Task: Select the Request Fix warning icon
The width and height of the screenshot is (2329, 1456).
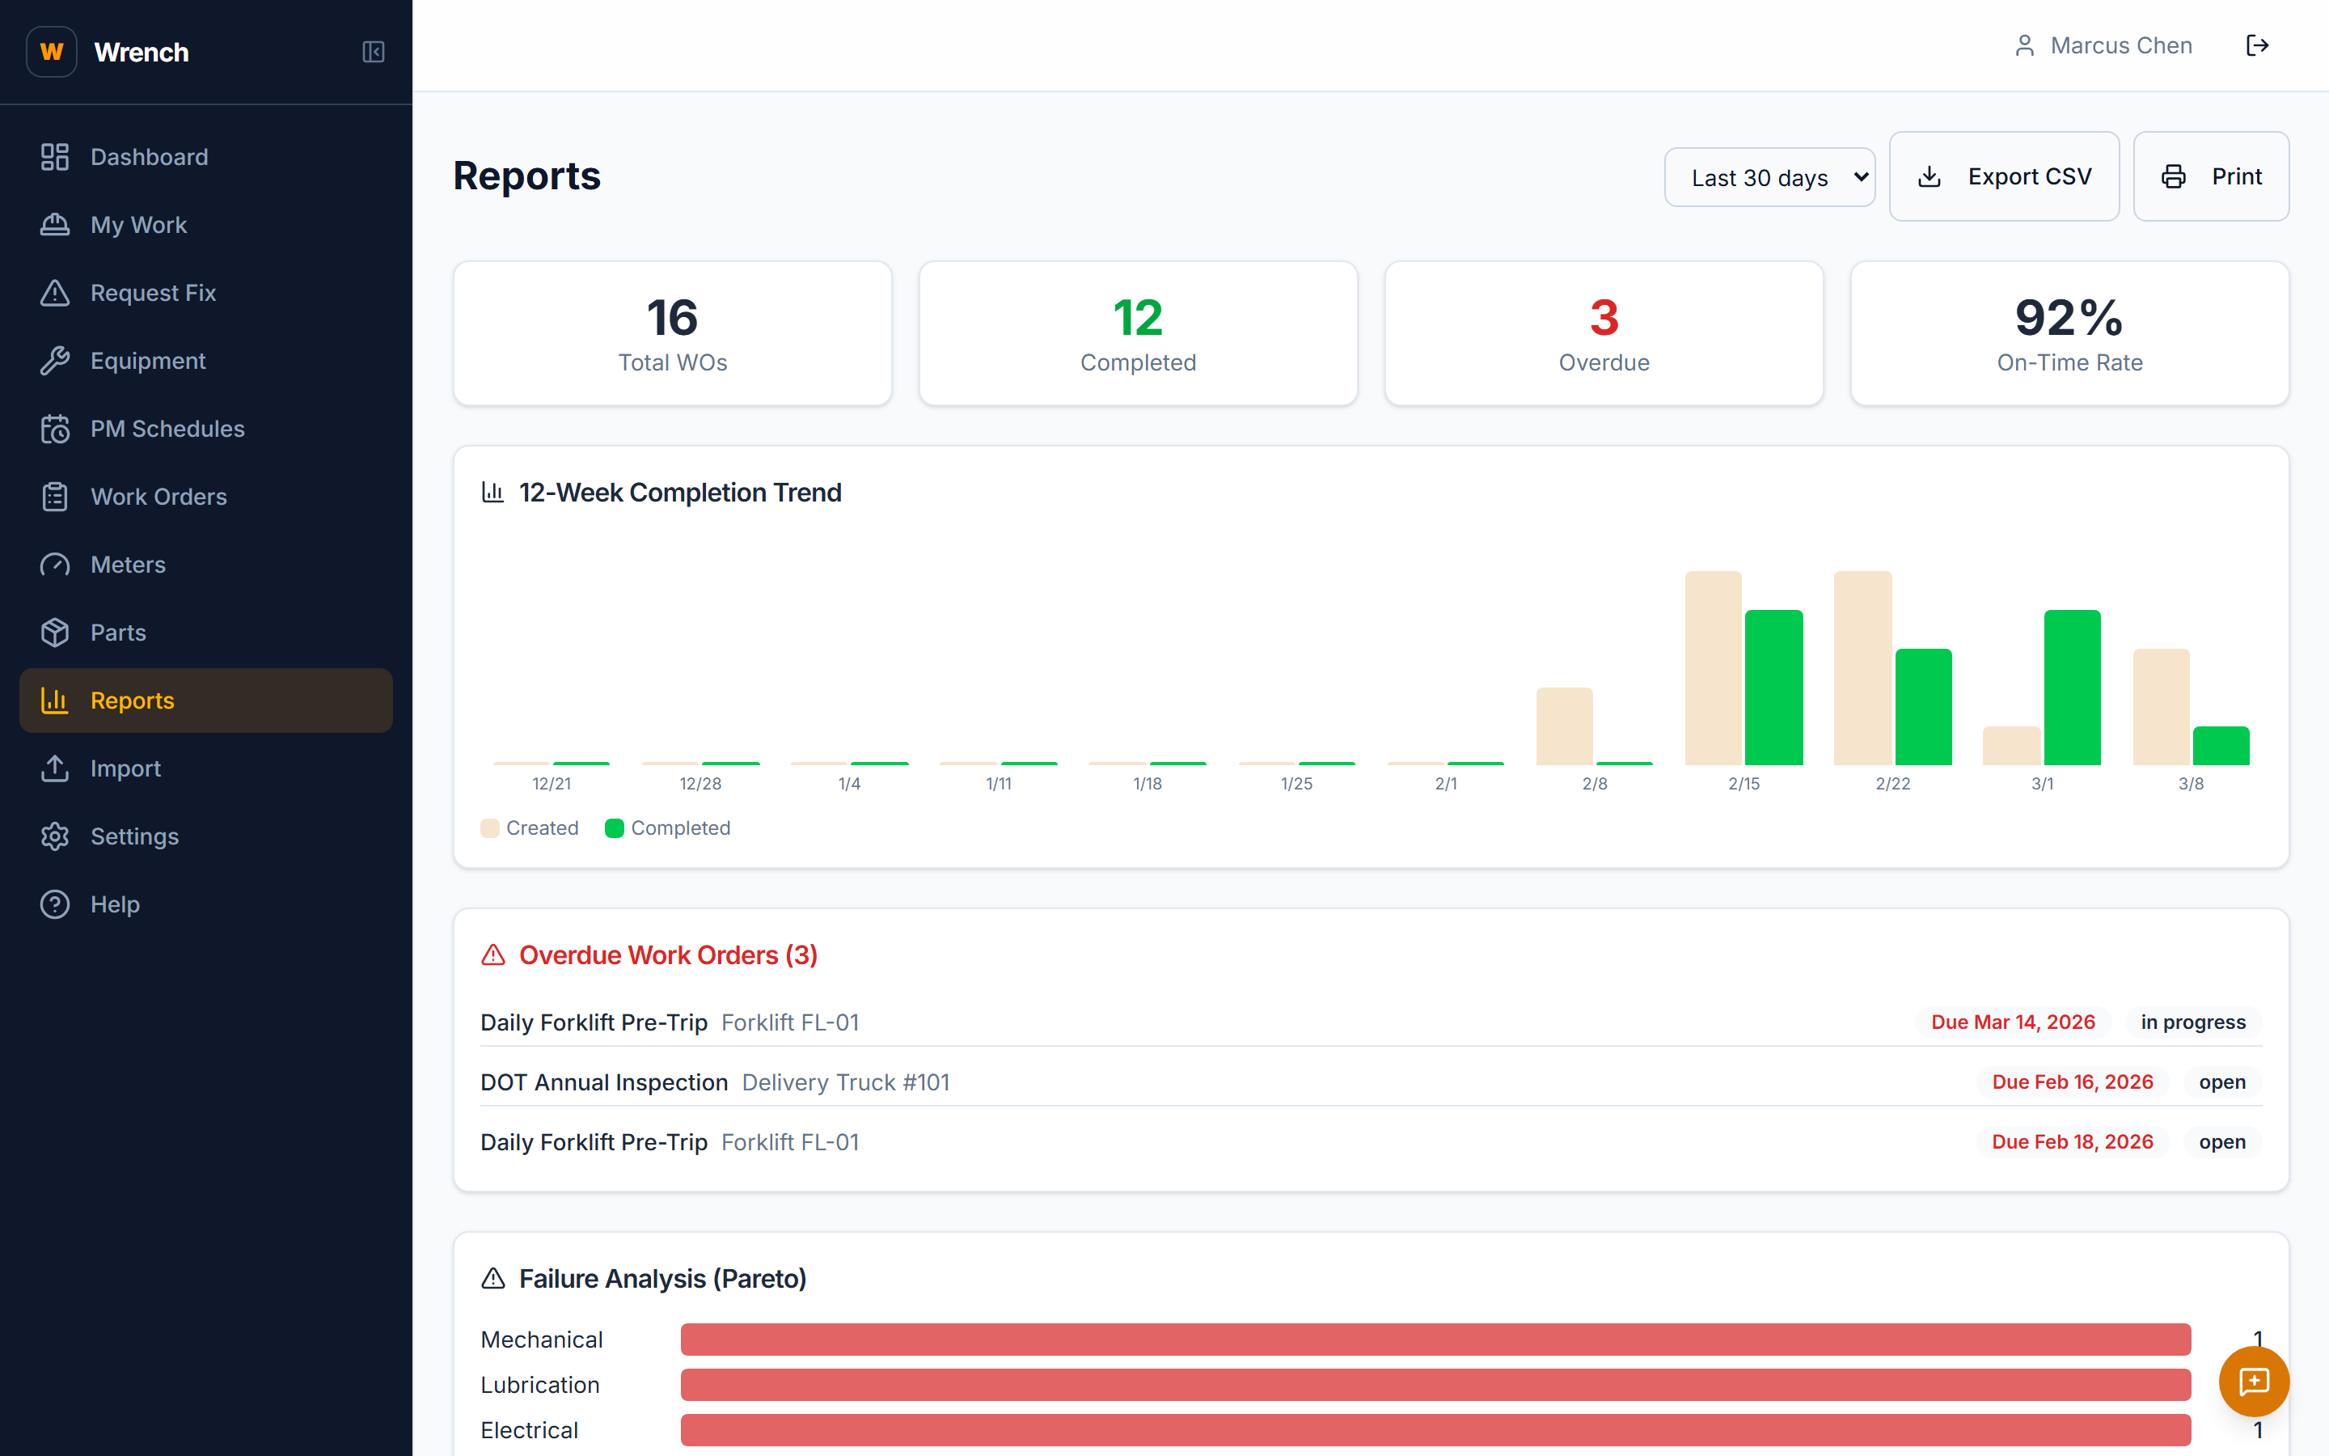Action: click(x=55, y=293)
